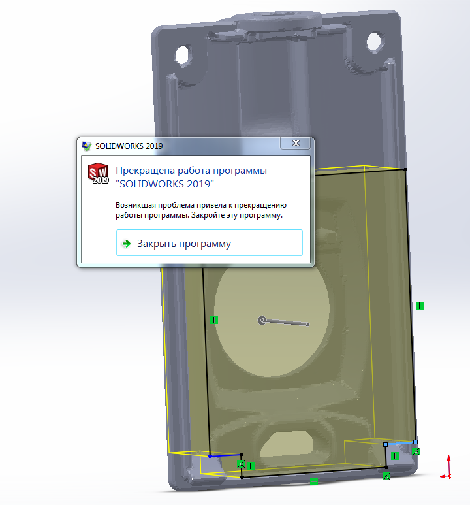The height and width of the screenshot is (505, 470).
Task: Click the 'SOLIDWORKS 2019' dialog title text
Action: 129,146
